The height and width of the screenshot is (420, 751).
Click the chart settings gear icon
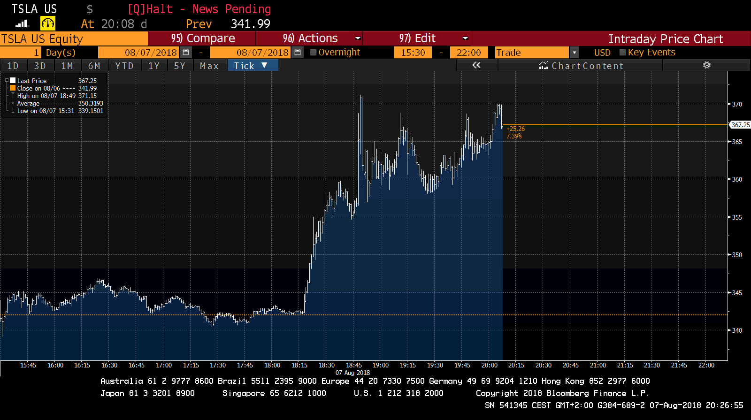[x=707, y=65]
